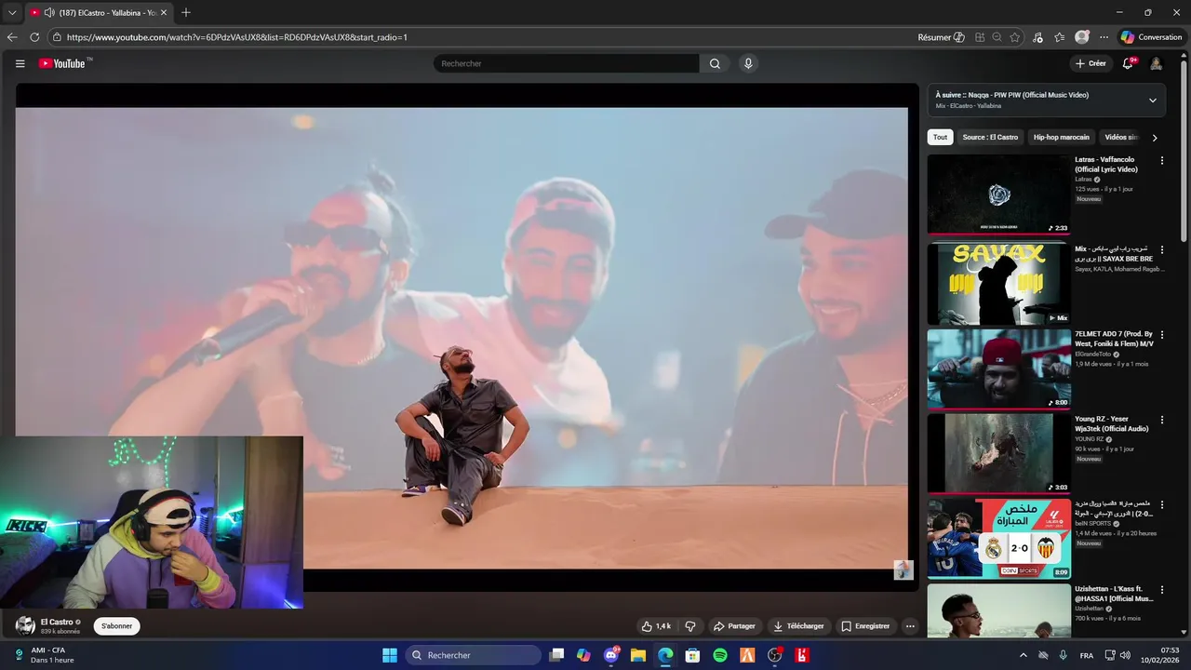Select the Source : El Castro chip
The height and width of the screenshot is (670, 1191).
[990, 137]
